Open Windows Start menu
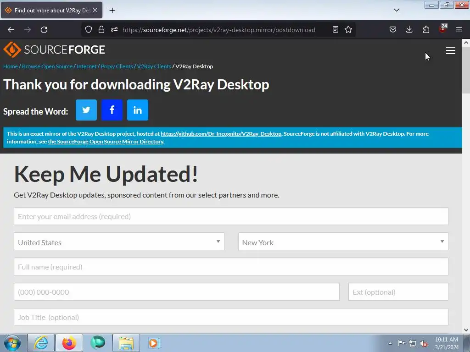 (12, 343)
